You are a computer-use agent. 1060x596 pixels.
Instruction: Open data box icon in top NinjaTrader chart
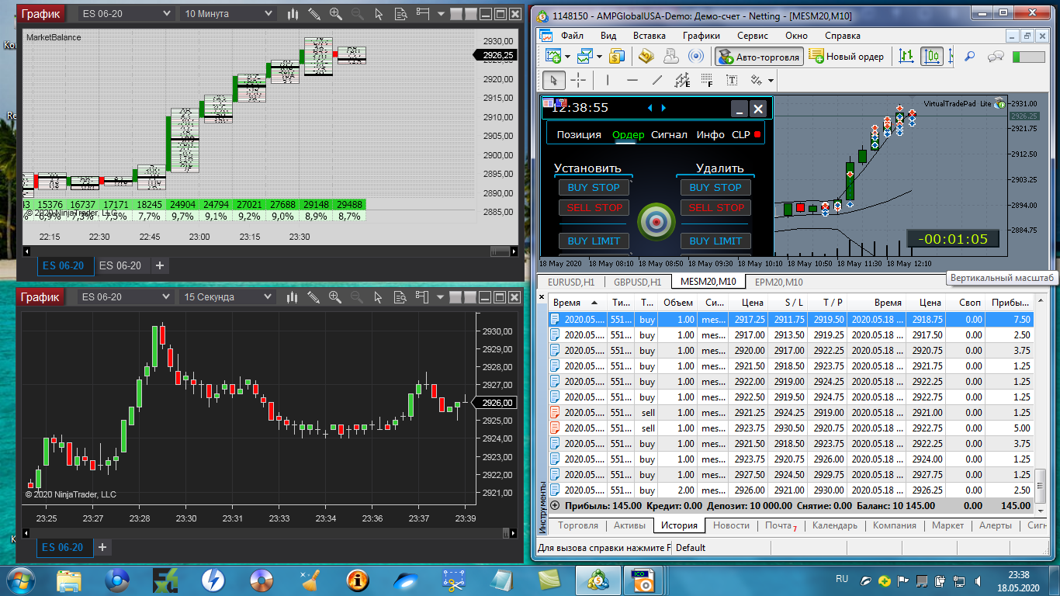click(401, 13)
